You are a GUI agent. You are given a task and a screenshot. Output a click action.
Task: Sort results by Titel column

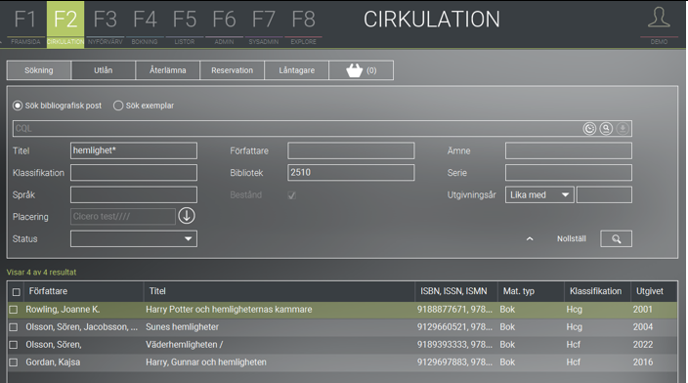[x=157, y=291]
